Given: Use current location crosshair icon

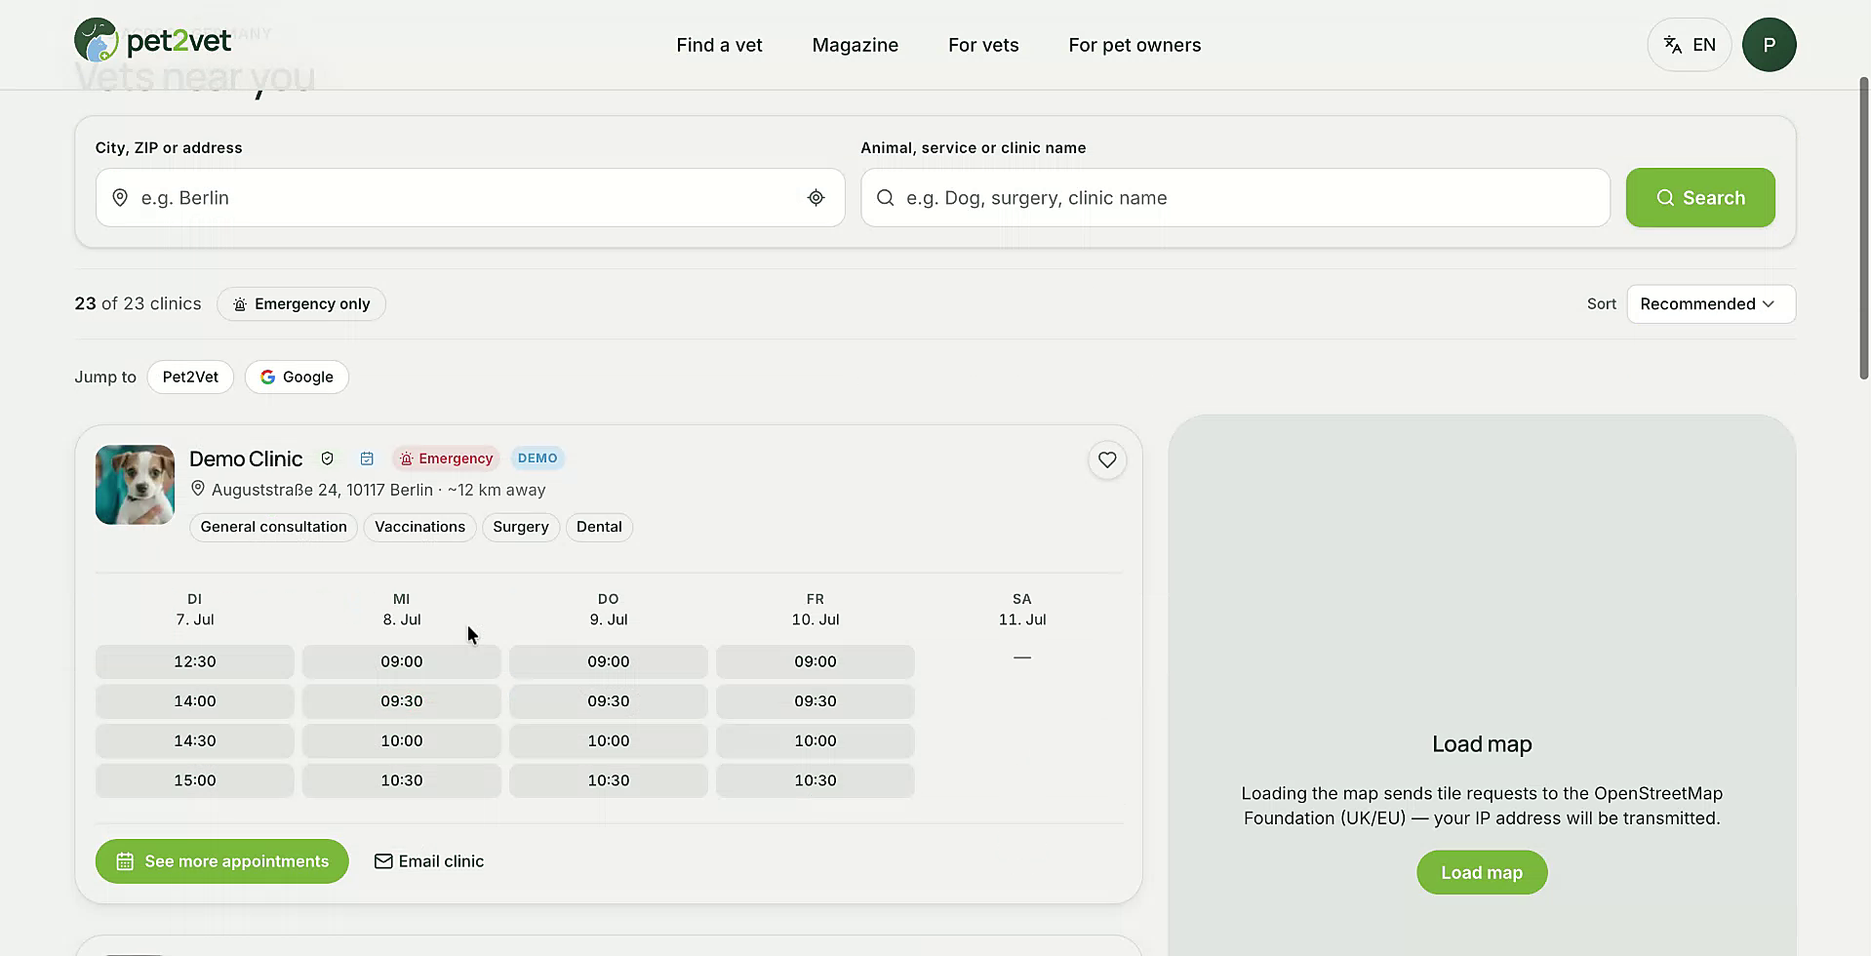Looking at the screenshot, I should [816, 198].
